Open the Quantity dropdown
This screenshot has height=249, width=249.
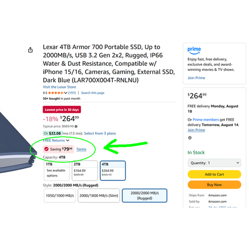click(214, 163)
